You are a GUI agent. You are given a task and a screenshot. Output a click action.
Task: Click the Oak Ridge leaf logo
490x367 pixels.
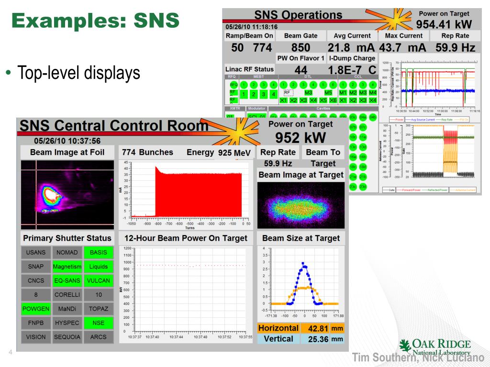coord(405,347)
